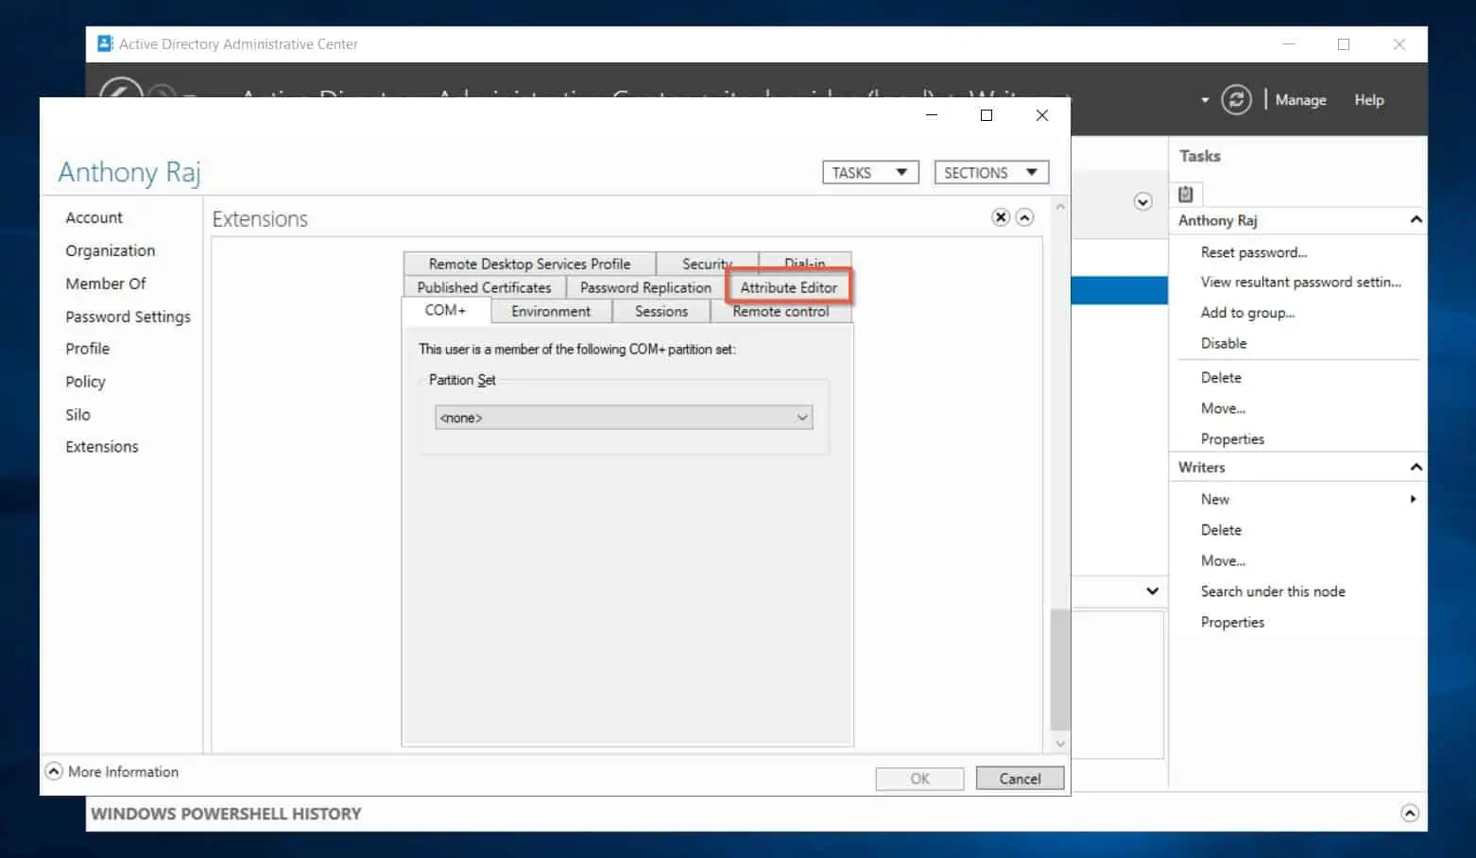1476x858 pixels.
Task: Maximize the Anthony Raj dialog window
Action: [987, 115]
